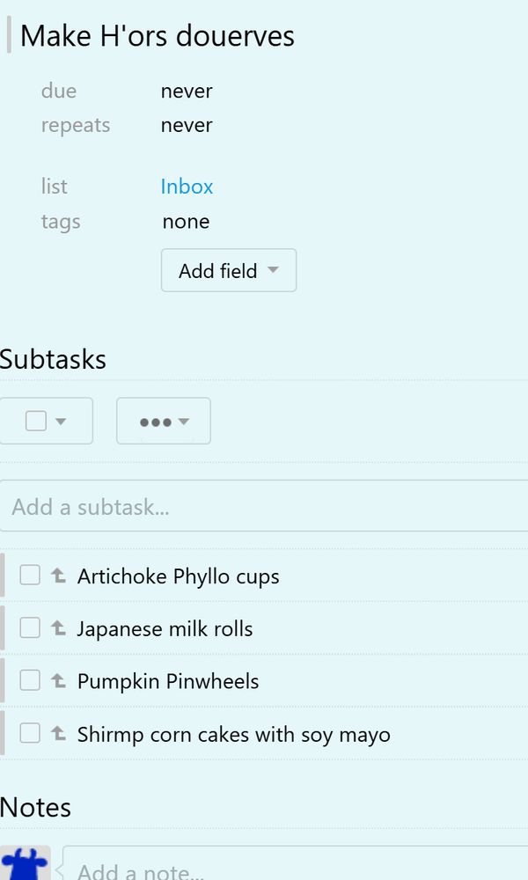
Task: Select the task title "Make H'ors douerves"
Action: coord(157,36)
